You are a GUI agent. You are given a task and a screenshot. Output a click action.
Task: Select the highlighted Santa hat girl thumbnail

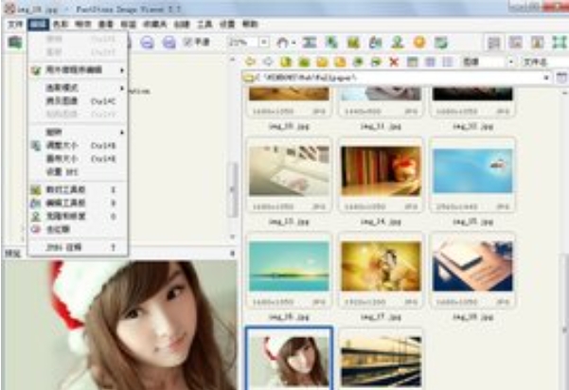[289, 358]
